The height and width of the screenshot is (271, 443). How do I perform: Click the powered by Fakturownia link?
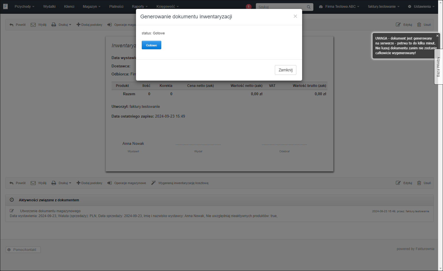415,249
